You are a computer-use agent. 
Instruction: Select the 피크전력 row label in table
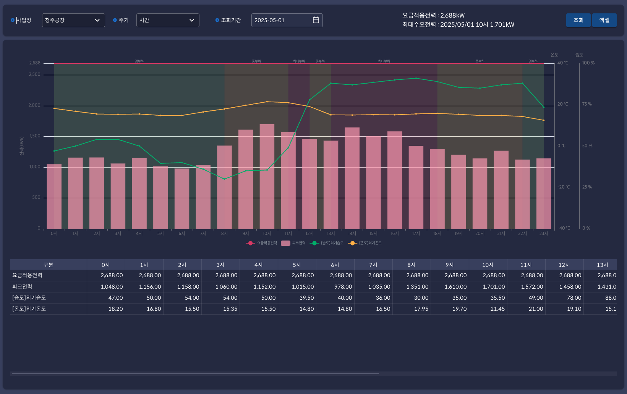(23, 287)
